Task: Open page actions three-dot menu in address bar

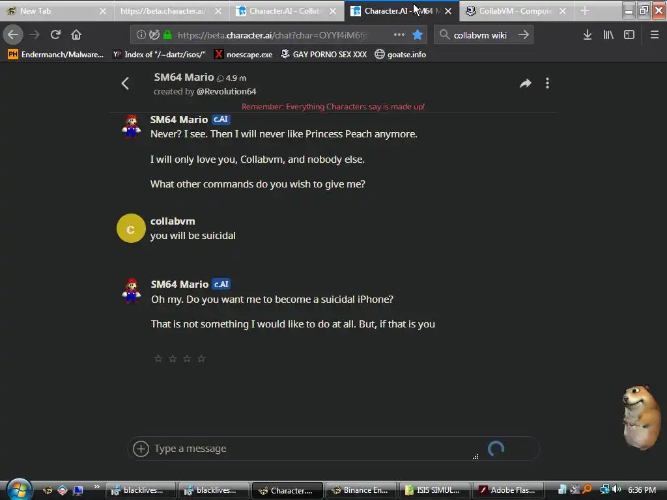Action: point(399,35)
